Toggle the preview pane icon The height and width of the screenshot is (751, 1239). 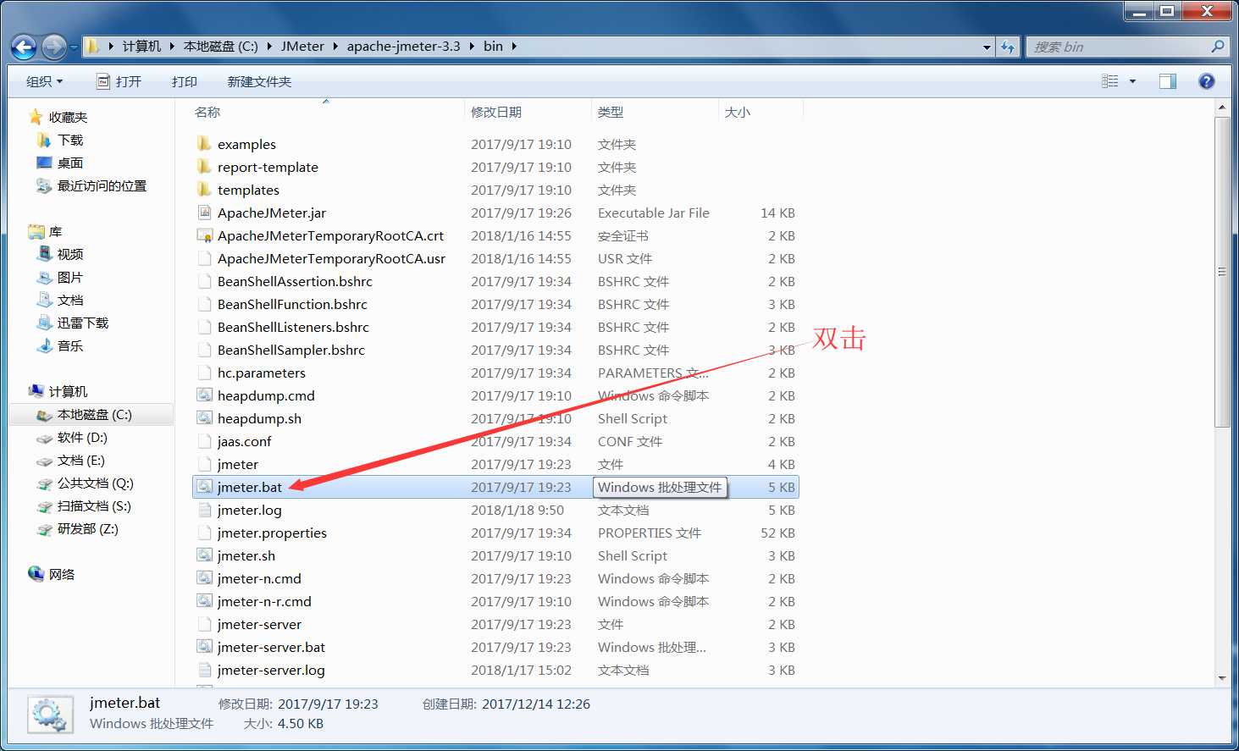(1168, 81)
